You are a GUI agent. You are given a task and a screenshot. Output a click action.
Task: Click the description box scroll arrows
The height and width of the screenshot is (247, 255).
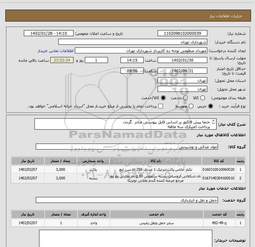point(214,122)
